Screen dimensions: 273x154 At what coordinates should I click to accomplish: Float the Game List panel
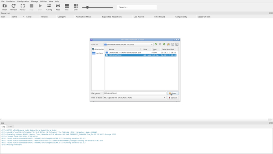click(270, 13)
